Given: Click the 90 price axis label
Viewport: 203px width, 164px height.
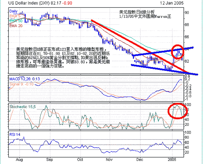Looking at the screenshot, I should [x=196, y=13].
